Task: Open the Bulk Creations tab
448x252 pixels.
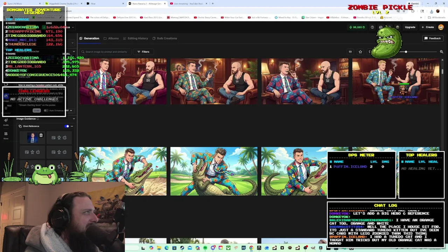Action: click(164, 38)
